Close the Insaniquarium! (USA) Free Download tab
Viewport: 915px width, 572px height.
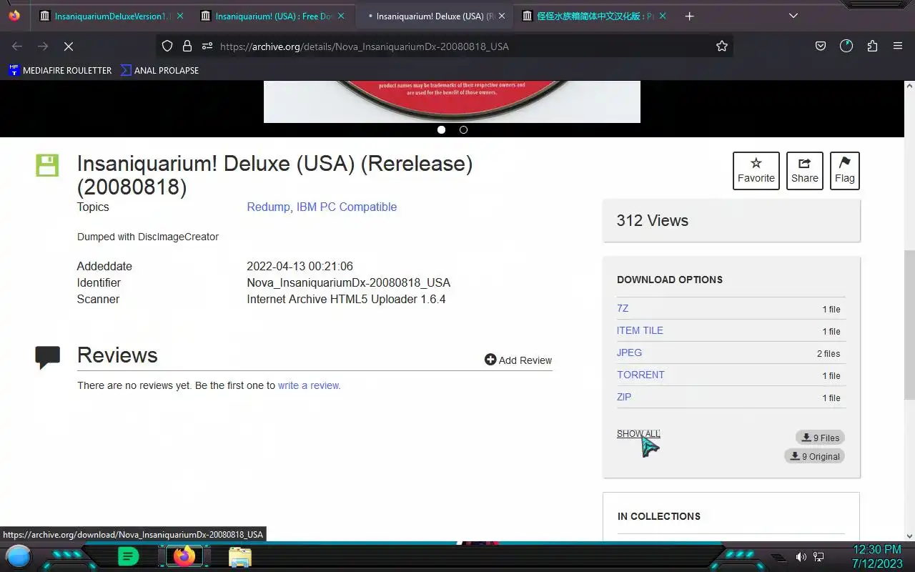point(341,16)
